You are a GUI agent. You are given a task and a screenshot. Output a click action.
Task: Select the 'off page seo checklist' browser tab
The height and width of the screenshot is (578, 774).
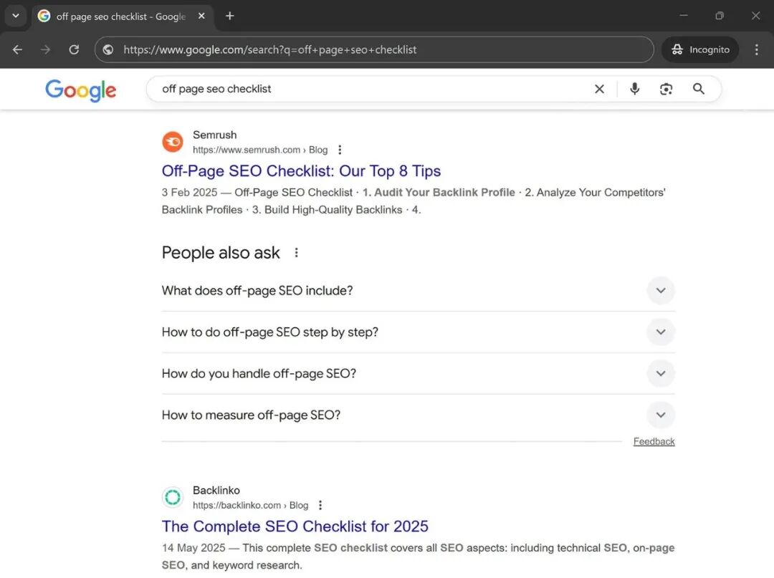pos(123,16)
